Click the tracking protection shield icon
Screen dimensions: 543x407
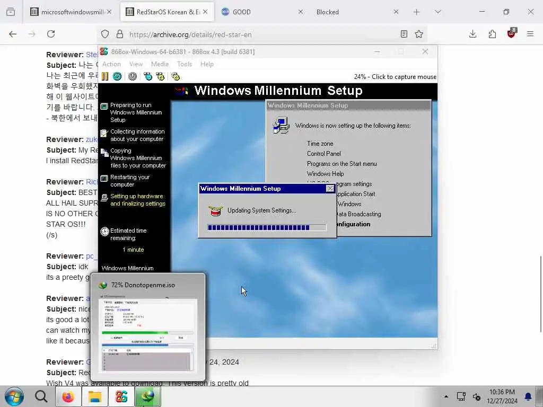[105, 34]
